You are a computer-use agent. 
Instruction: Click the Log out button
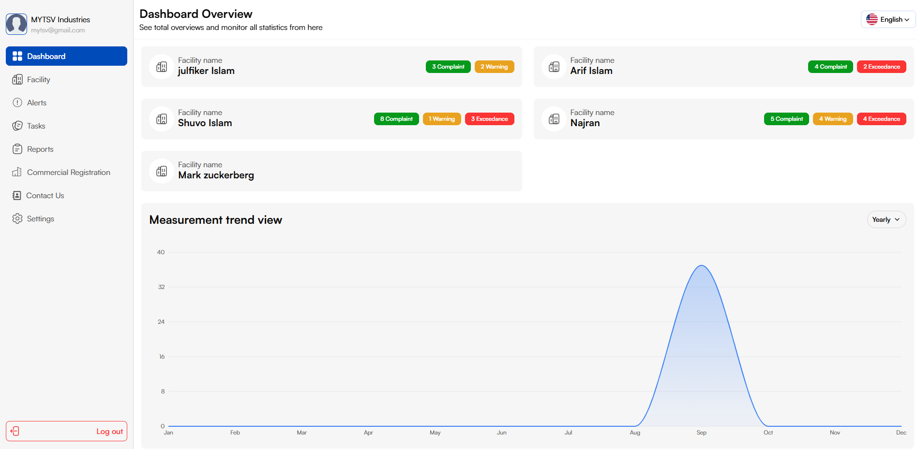tap(66, 431)
